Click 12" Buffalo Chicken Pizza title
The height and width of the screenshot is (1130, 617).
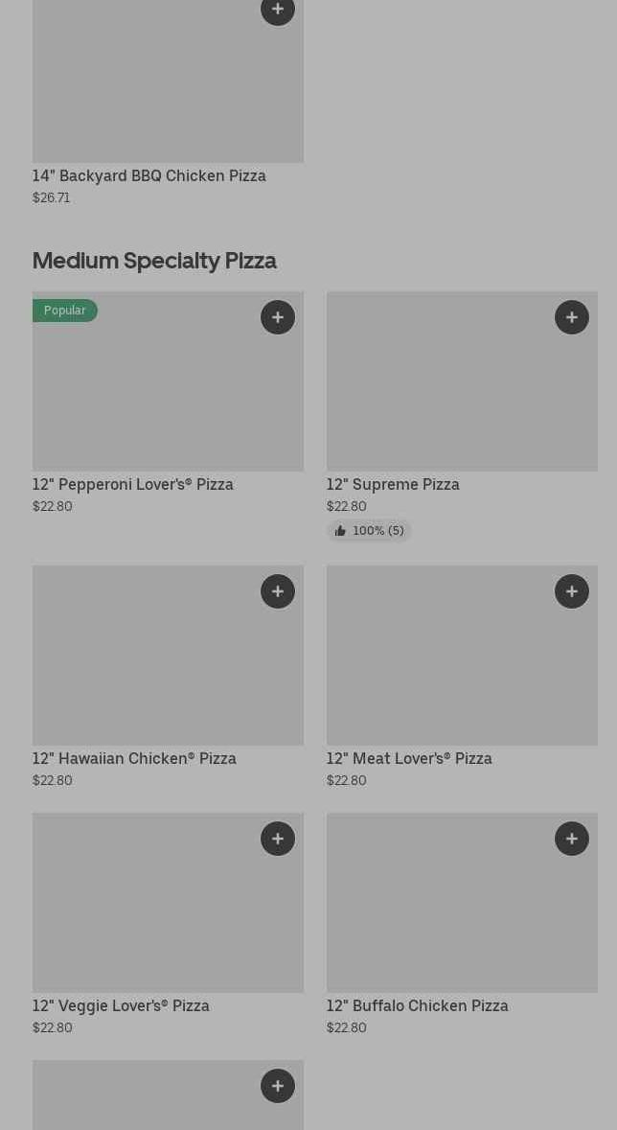tap(418, 1005)
